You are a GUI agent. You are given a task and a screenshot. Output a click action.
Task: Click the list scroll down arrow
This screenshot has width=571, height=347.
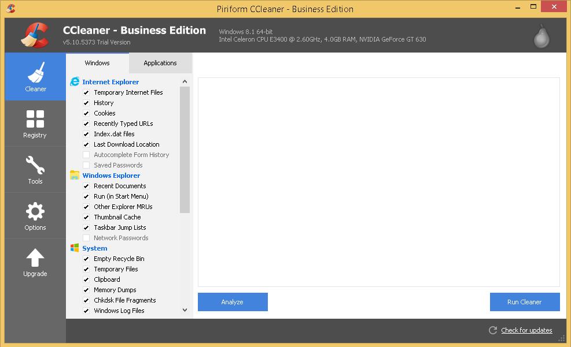185,310
